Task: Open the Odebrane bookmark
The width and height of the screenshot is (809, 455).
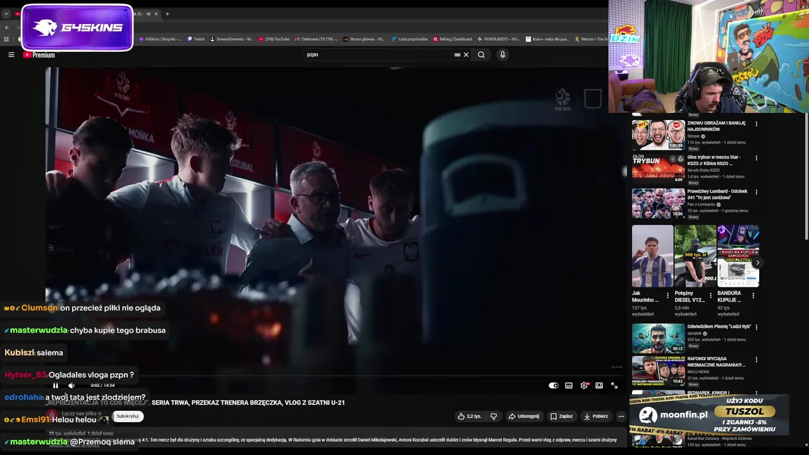Action: tap(316, 39)
